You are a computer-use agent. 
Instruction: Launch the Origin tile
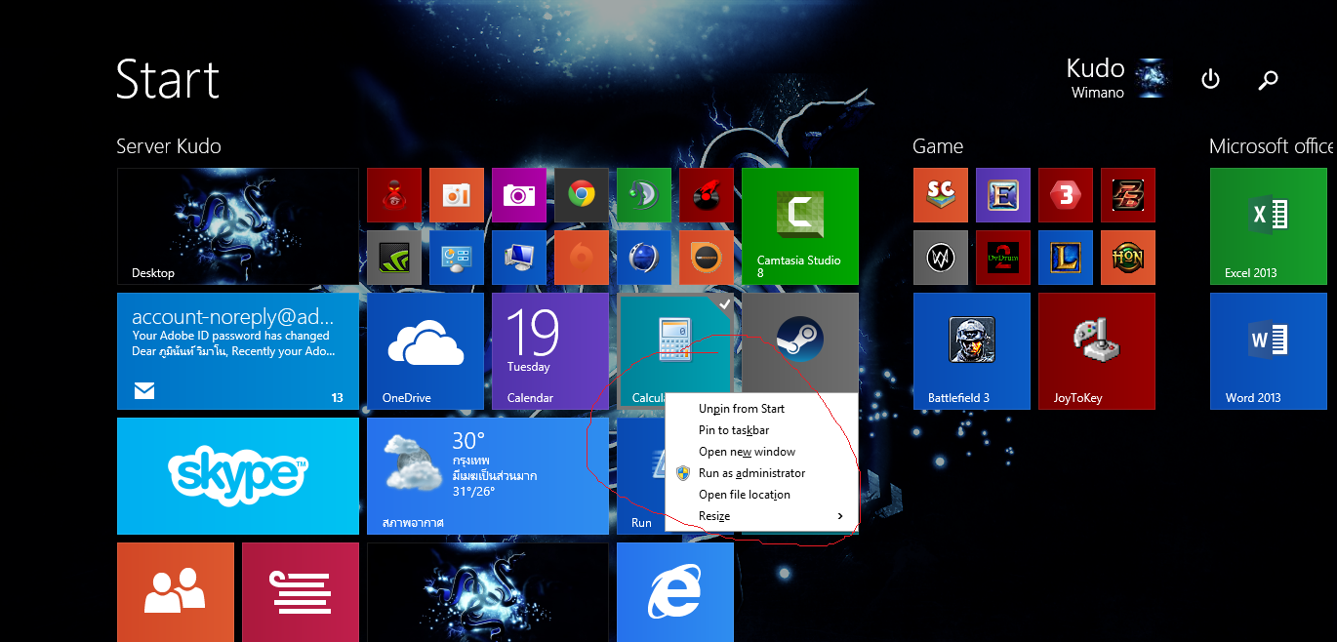(x=582, y=258)
